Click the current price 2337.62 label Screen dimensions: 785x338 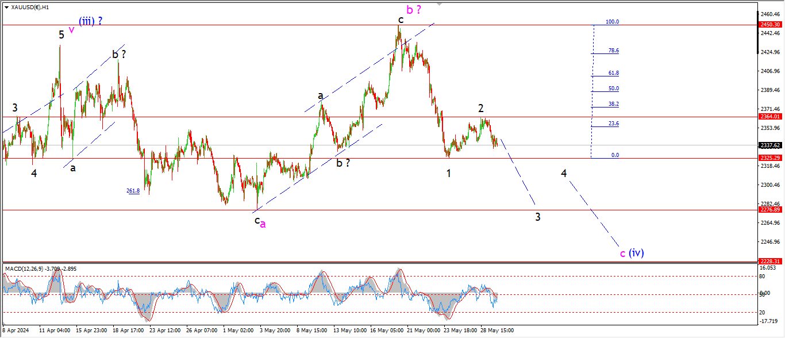[769, 145]
